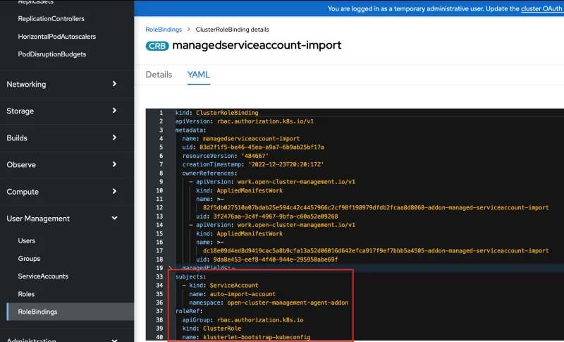Image resolution: width=564 pixels, height=342 pixels.
Task: Switch to the Details tab
Action: coord(159,75)
